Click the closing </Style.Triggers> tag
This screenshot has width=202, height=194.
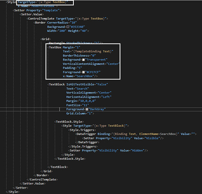[x=83, y=147]
